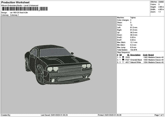The height and width of the screenshot is (117, 165).
Task: Click the design name car 180125 fixed
Action: pos(19,12)
